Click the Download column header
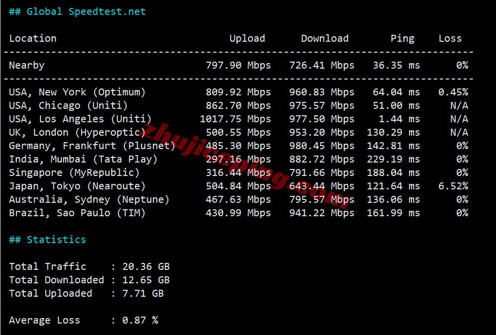This screenshot has height=335, width=496. tap(325, 38)
